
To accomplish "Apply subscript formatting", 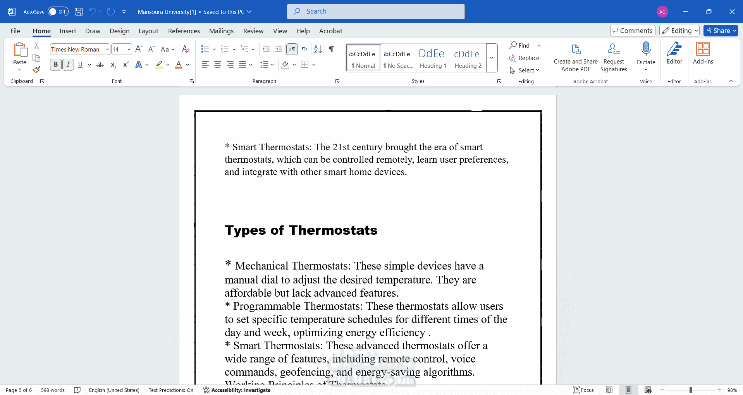I will 113,65.
